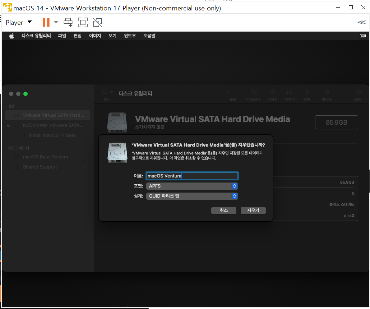Enter full screen mode icon in VMware toolbar
This screenshot has height=309, width=370.
(83, 22)
